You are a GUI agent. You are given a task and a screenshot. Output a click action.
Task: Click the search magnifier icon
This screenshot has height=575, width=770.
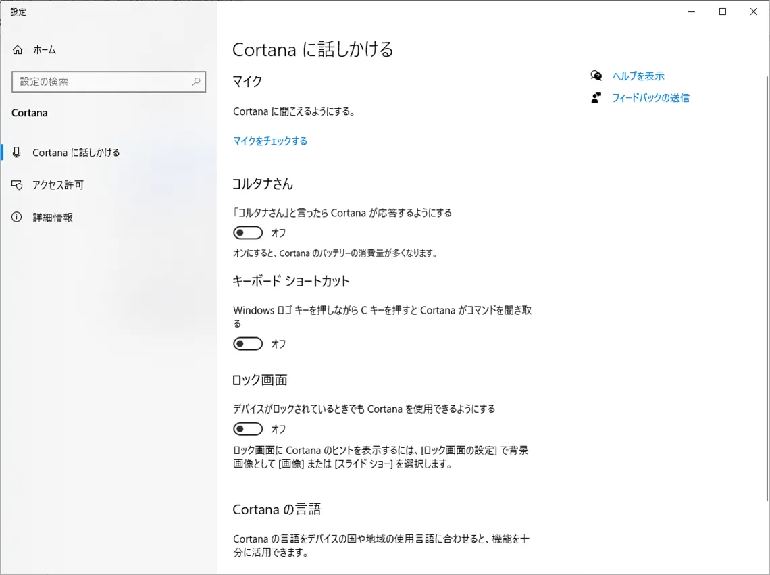[x=196, y=82]
